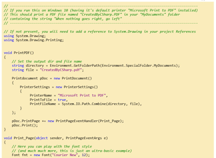Click the string literal "Microsoft Print to PDF"
The height and width of the screenshot is (158, 216).
82,95
